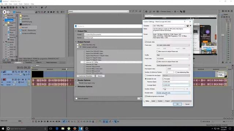
Task: Start Explorer preview with the play icon
Action: coord(48,12)
